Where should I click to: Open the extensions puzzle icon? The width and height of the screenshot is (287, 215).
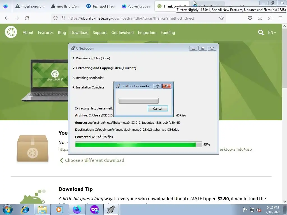(270, 18)
